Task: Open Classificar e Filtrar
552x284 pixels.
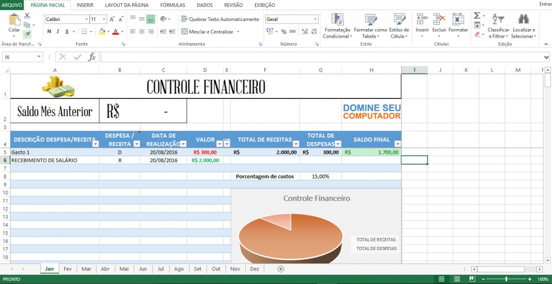Action: (499, 26)
